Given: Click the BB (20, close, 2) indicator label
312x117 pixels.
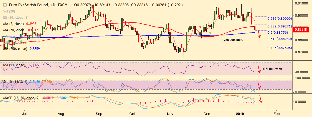Looking at the screenshot, I should pyautogui.click(x=16, y=17).
